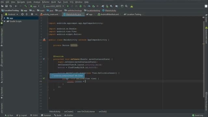
Task: Open the asus ASUS_X00TD device dropdown
Action: click(x=53, y=6)
